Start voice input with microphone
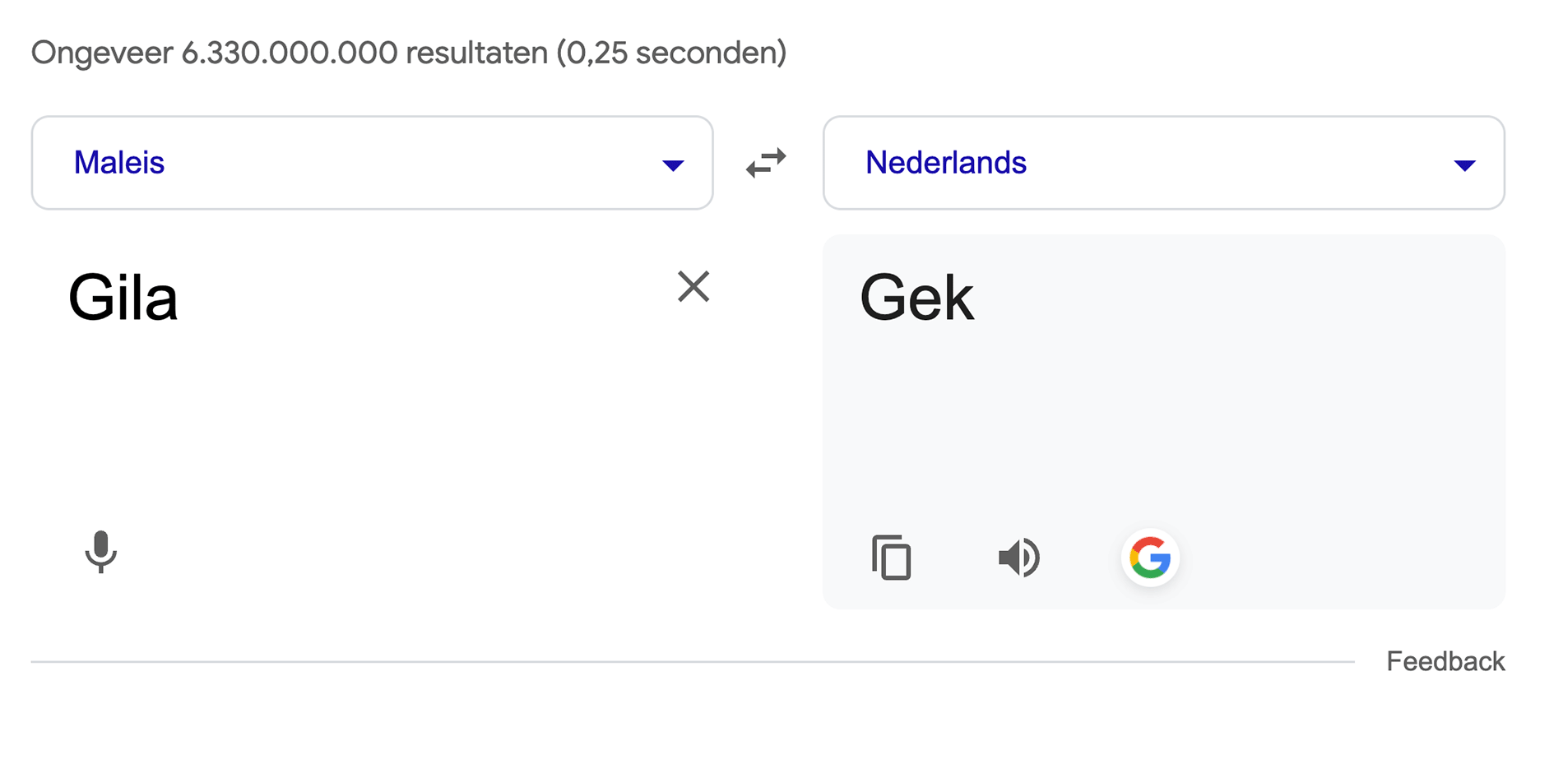This screenshot has width=1563, height=764. coord(101,552)
